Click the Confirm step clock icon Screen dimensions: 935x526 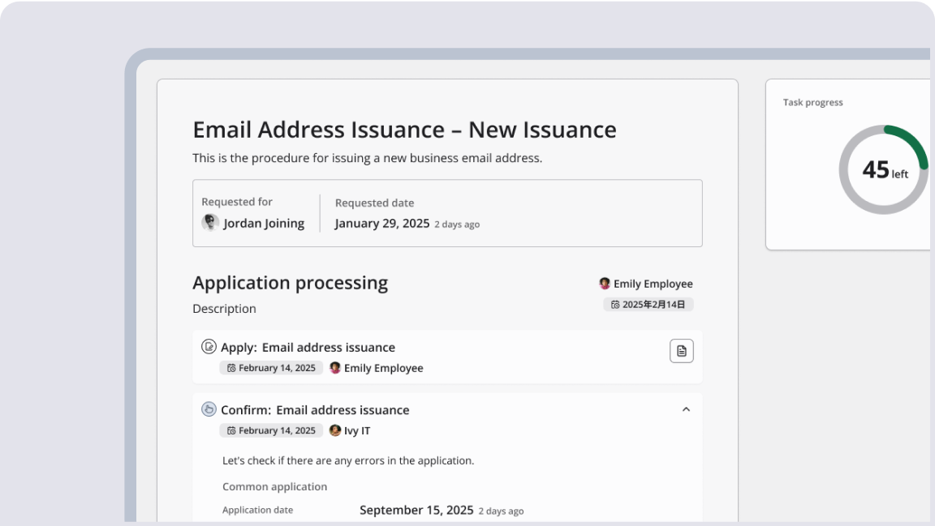coord(210,410)
